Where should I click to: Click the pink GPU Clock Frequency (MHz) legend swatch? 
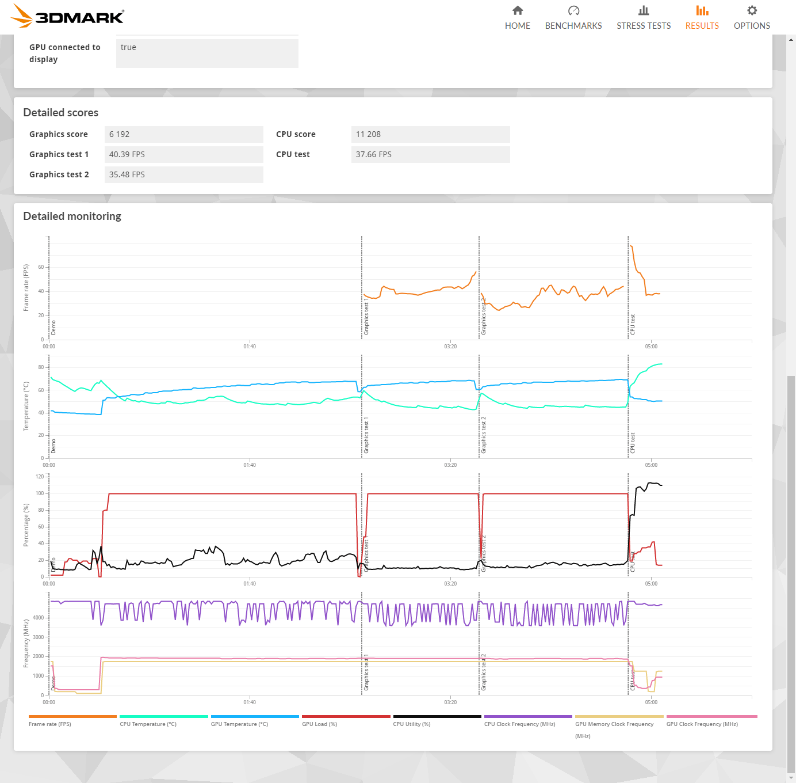(x=712, y=717)
